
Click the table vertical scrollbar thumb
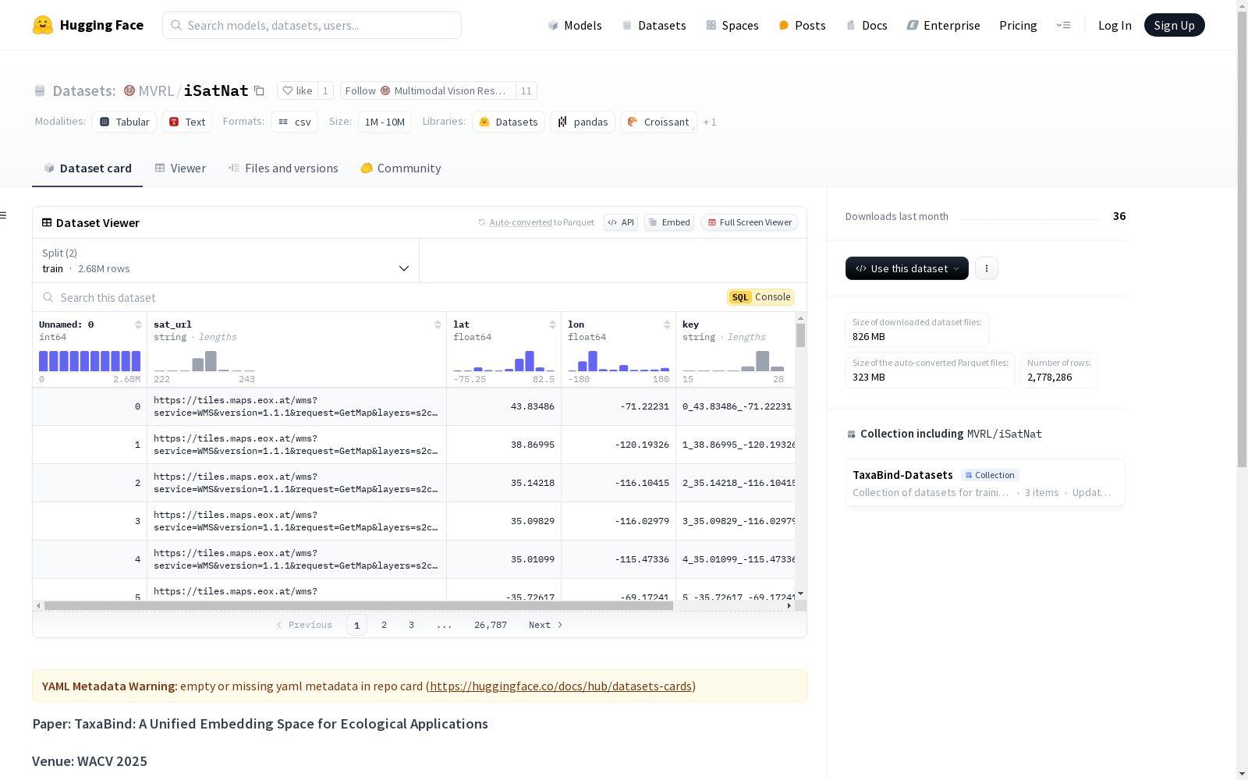click(x=800, y=335)
